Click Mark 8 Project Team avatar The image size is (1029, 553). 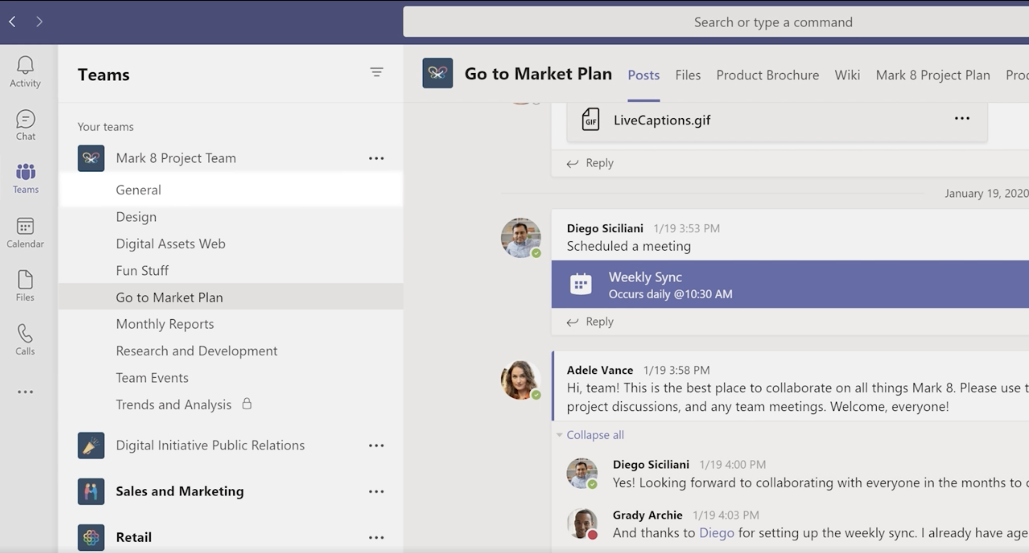click(91, 158)
